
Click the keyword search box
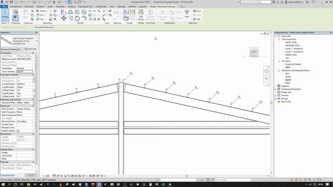pos(255,2)
